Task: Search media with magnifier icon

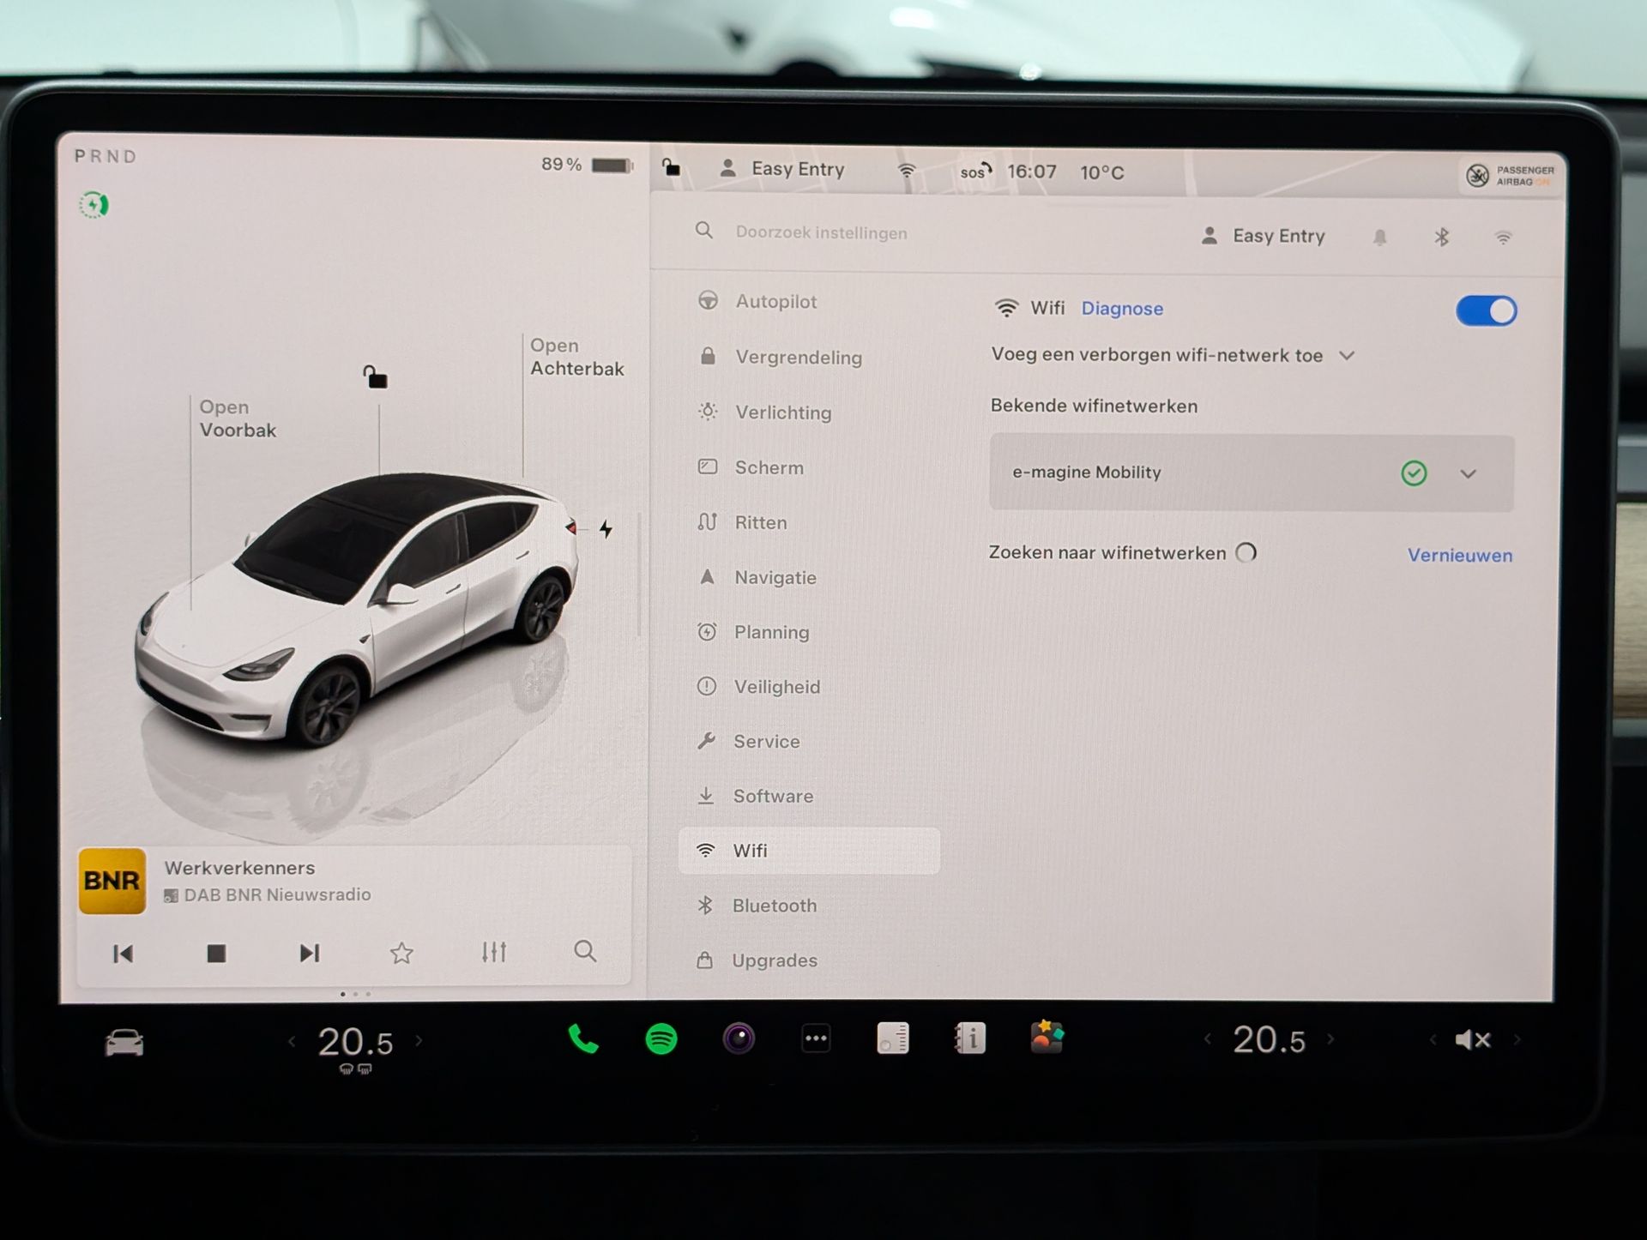Action: [x=585, y=951]
